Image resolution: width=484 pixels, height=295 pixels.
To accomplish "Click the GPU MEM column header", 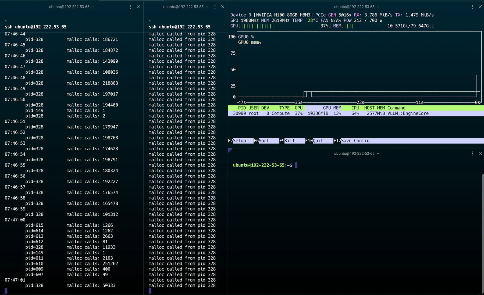I will coord(332,108).
